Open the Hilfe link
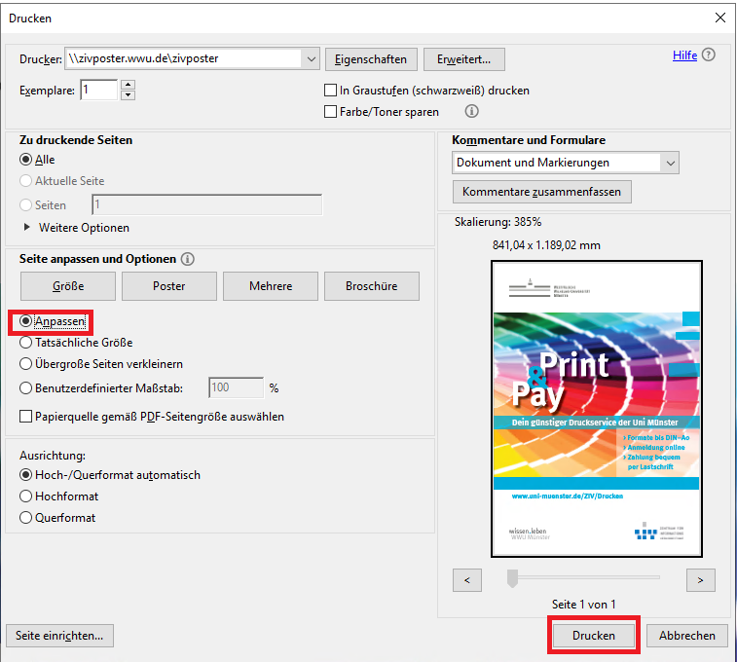Viewport: 737px width, 662px height. click(684, 55)
